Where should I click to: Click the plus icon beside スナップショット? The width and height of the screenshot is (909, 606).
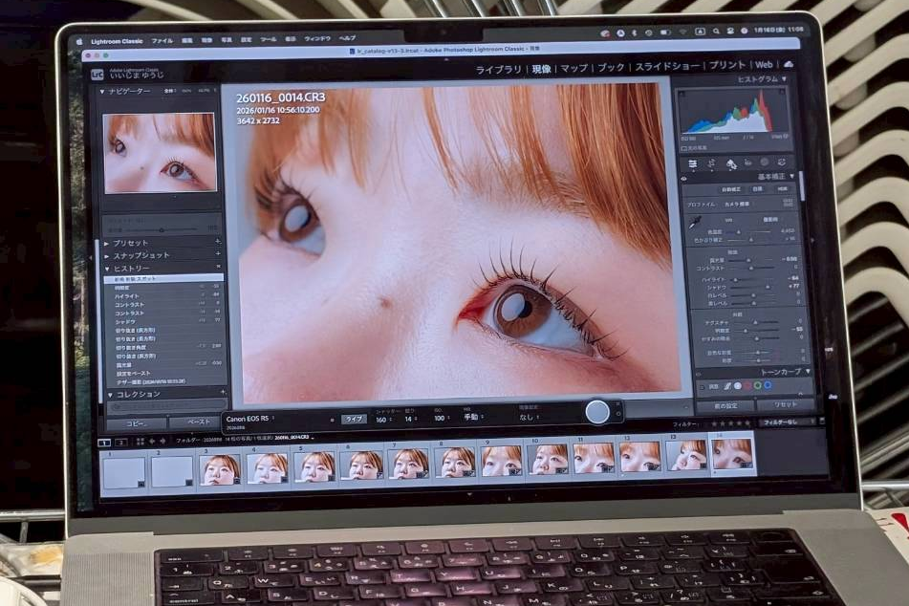(219, 255)
